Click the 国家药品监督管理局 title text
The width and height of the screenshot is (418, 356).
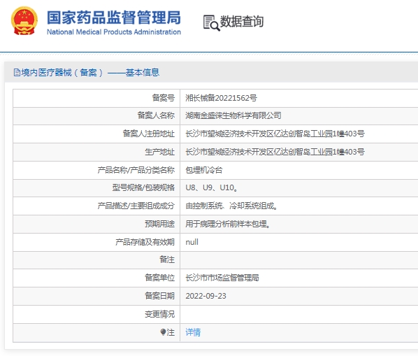point(114,17)
